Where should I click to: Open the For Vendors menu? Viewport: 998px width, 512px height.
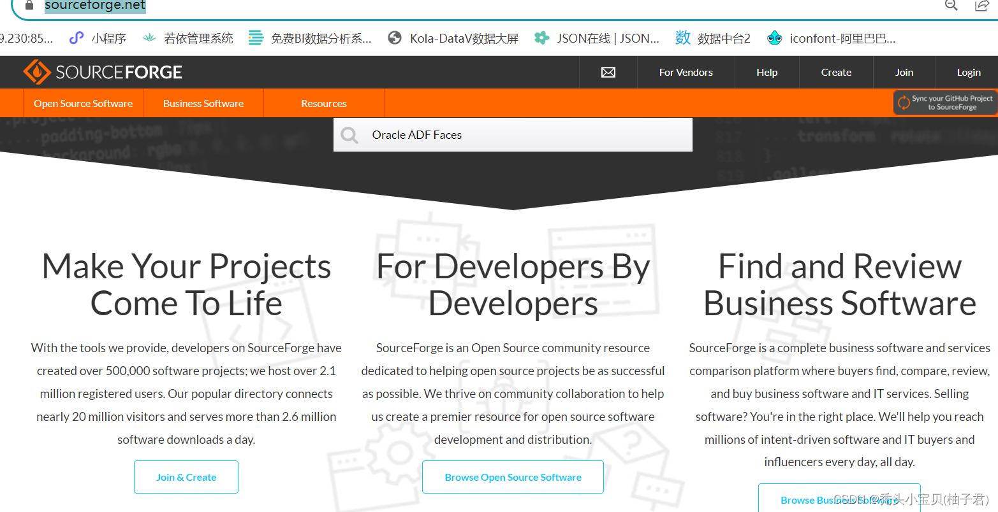(686, 72)
